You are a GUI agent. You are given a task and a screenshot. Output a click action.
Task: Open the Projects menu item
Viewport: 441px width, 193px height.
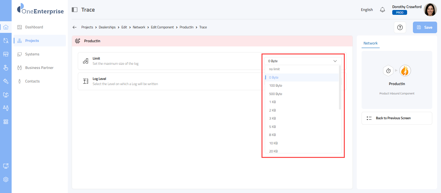coord(32,41)
